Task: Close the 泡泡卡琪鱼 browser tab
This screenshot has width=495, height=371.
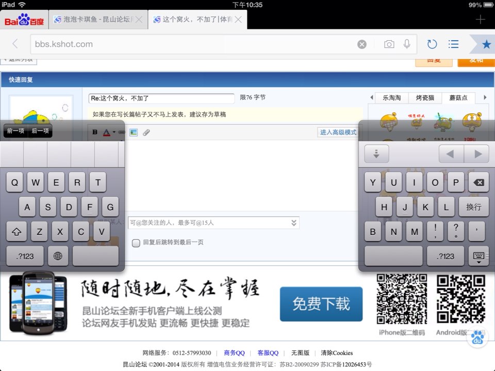Action: click(139, 20)
